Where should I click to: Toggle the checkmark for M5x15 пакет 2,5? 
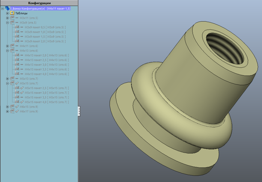(x=21, y=88)
